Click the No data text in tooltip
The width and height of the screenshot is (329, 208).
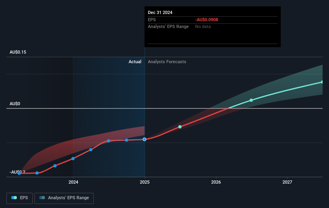click(x=203, y=27)
